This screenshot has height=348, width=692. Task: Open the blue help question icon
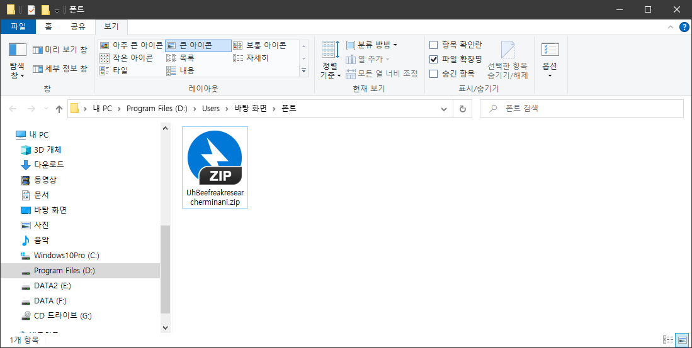(x=684, y=27)
